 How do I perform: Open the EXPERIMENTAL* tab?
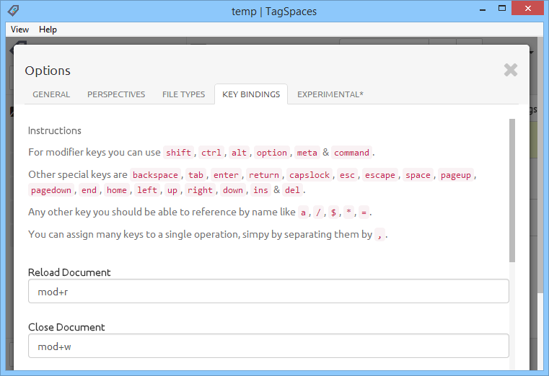coord(330,94)
